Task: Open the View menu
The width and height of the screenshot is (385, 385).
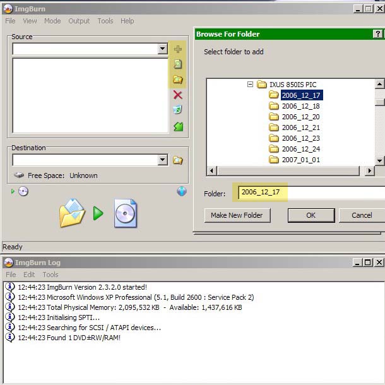Action: pyautogui.click(x=30, y=21)
